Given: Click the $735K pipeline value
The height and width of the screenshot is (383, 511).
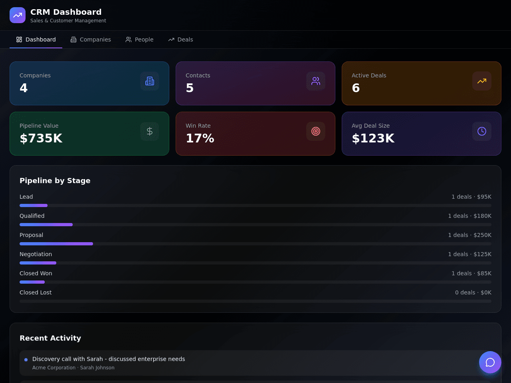Looking at the screenshot, I should [x=41, y=138].
